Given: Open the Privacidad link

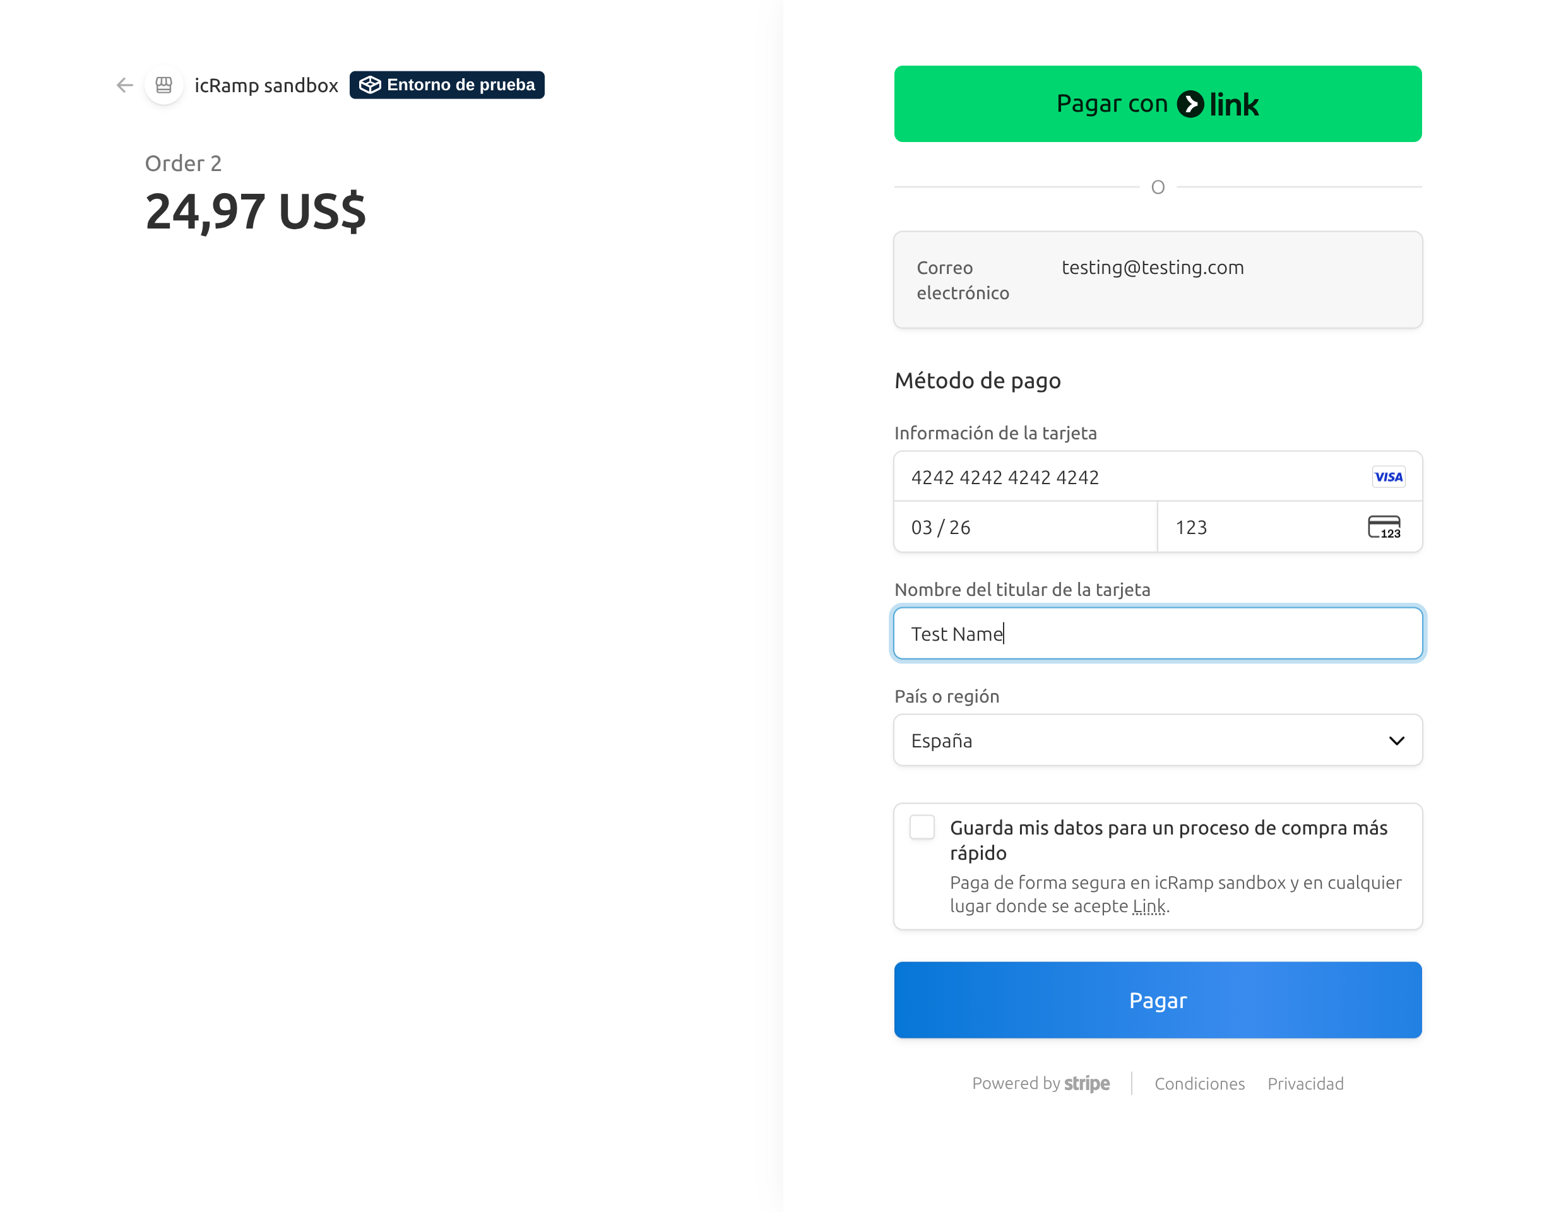Looking at the screenshot, I should (x=1305, y=1083).
